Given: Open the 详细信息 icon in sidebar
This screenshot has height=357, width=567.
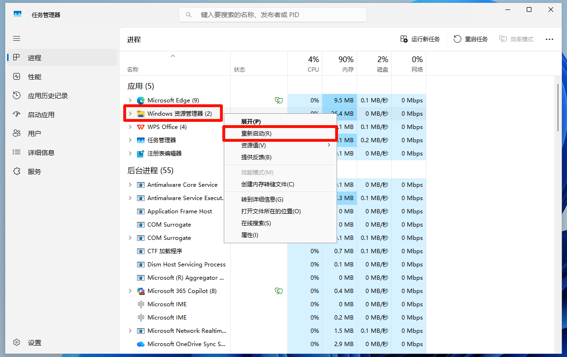Looking at the screenshot, I should 17,152.
